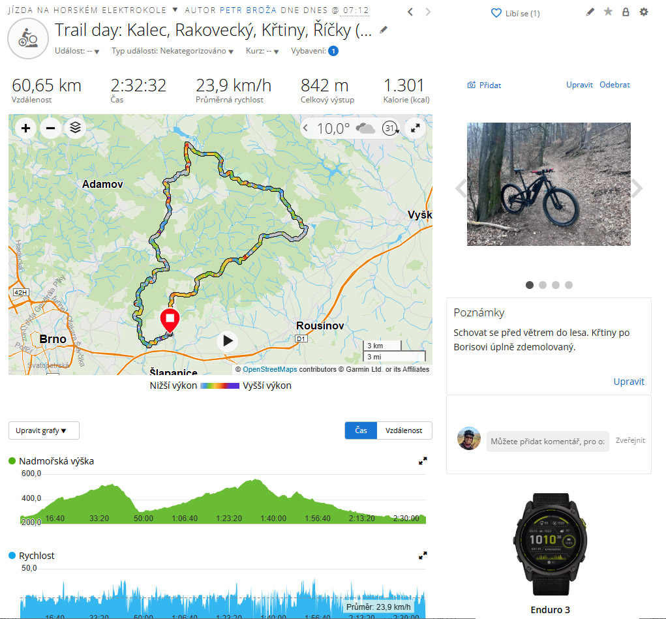Add a photo with Přidat

point(484,85)
